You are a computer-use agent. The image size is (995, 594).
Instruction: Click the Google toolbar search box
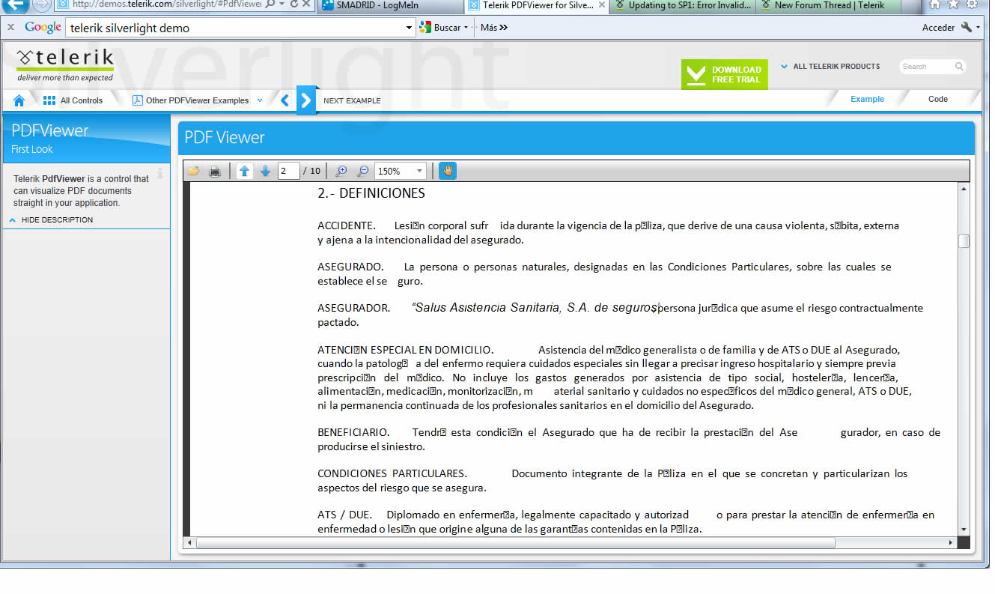pyautogui.click(x=237, y=28)
